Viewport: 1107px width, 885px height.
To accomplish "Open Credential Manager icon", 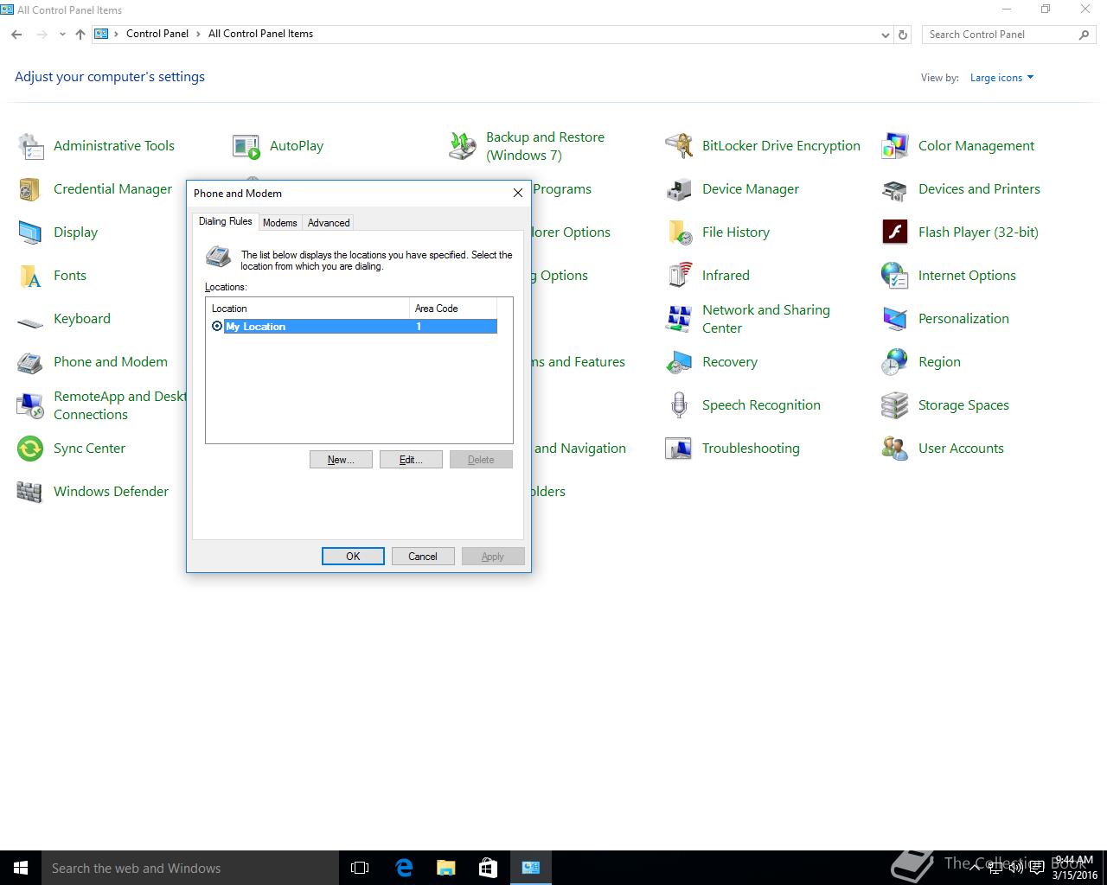I will point(30,189).
